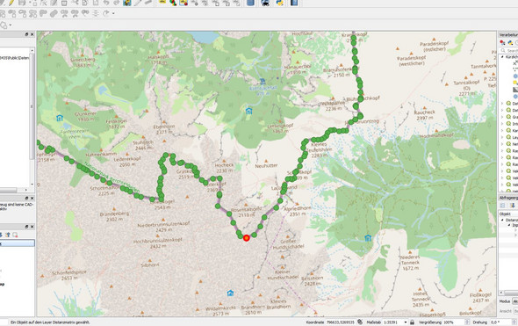
Task: Open the selection tool dropdown arrow
Action: pos(11,25)
